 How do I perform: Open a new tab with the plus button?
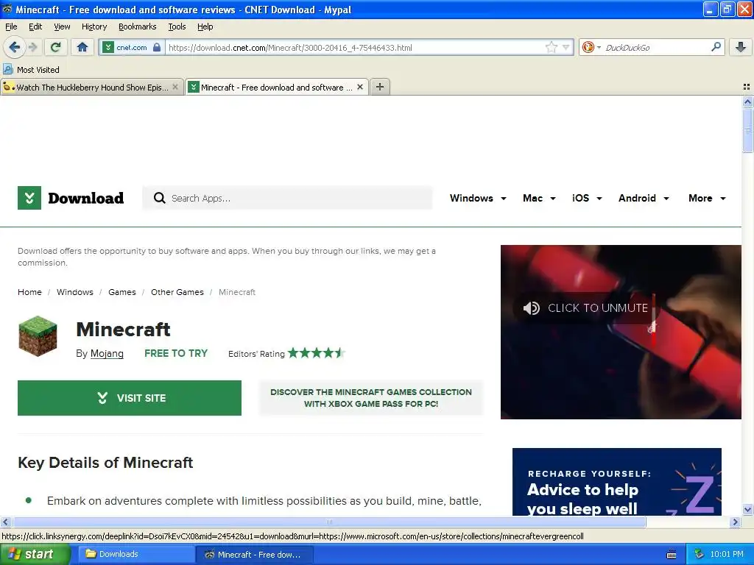pyautogui.click(x=380, y=87)
